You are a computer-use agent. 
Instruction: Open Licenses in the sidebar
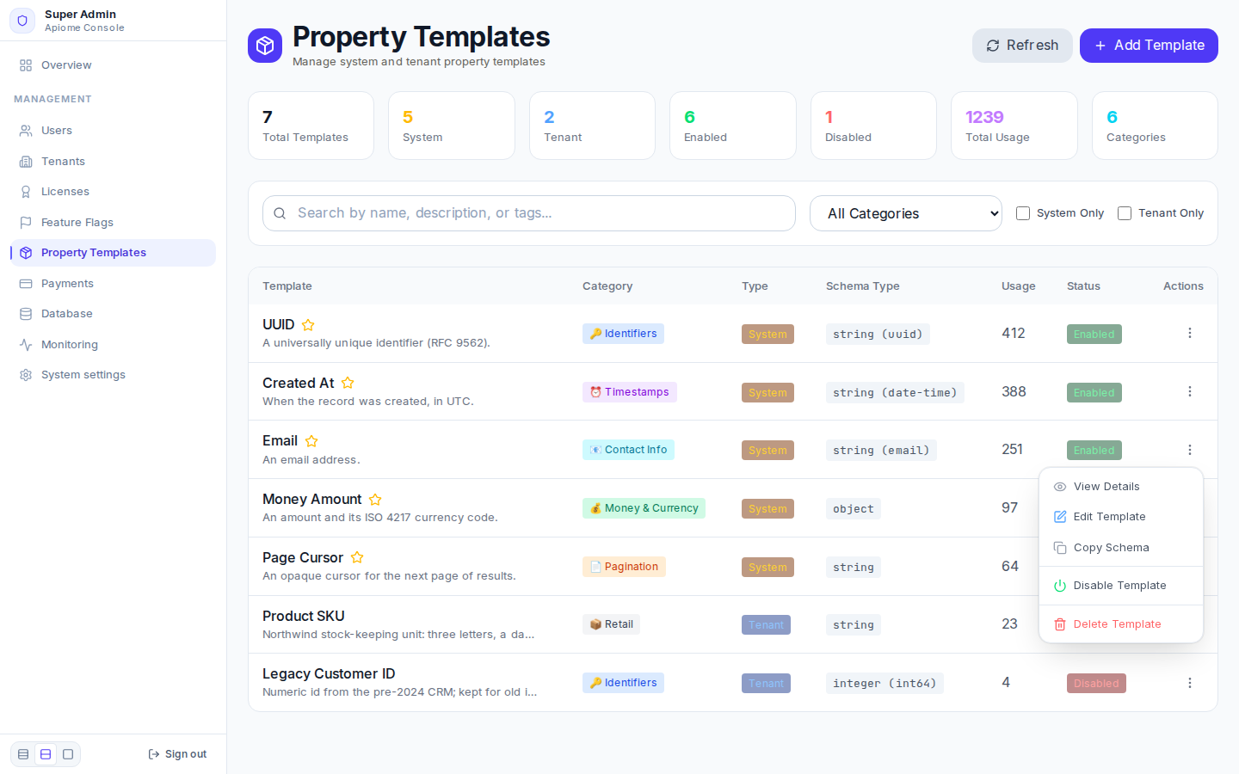click(113, 192)
